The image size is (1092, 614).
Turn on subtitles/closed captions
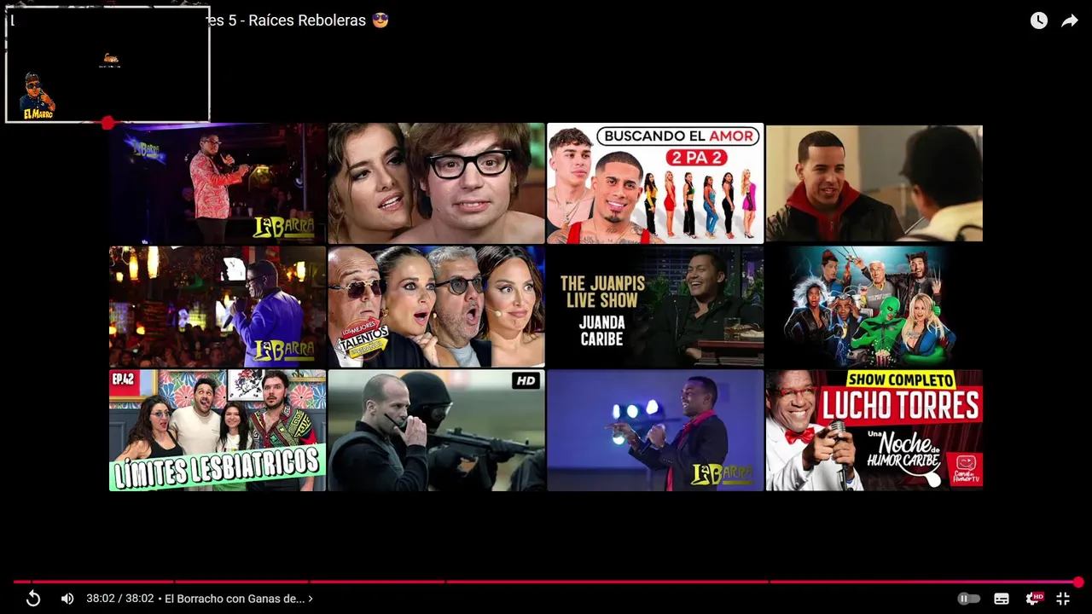(x=1002, y=599)
